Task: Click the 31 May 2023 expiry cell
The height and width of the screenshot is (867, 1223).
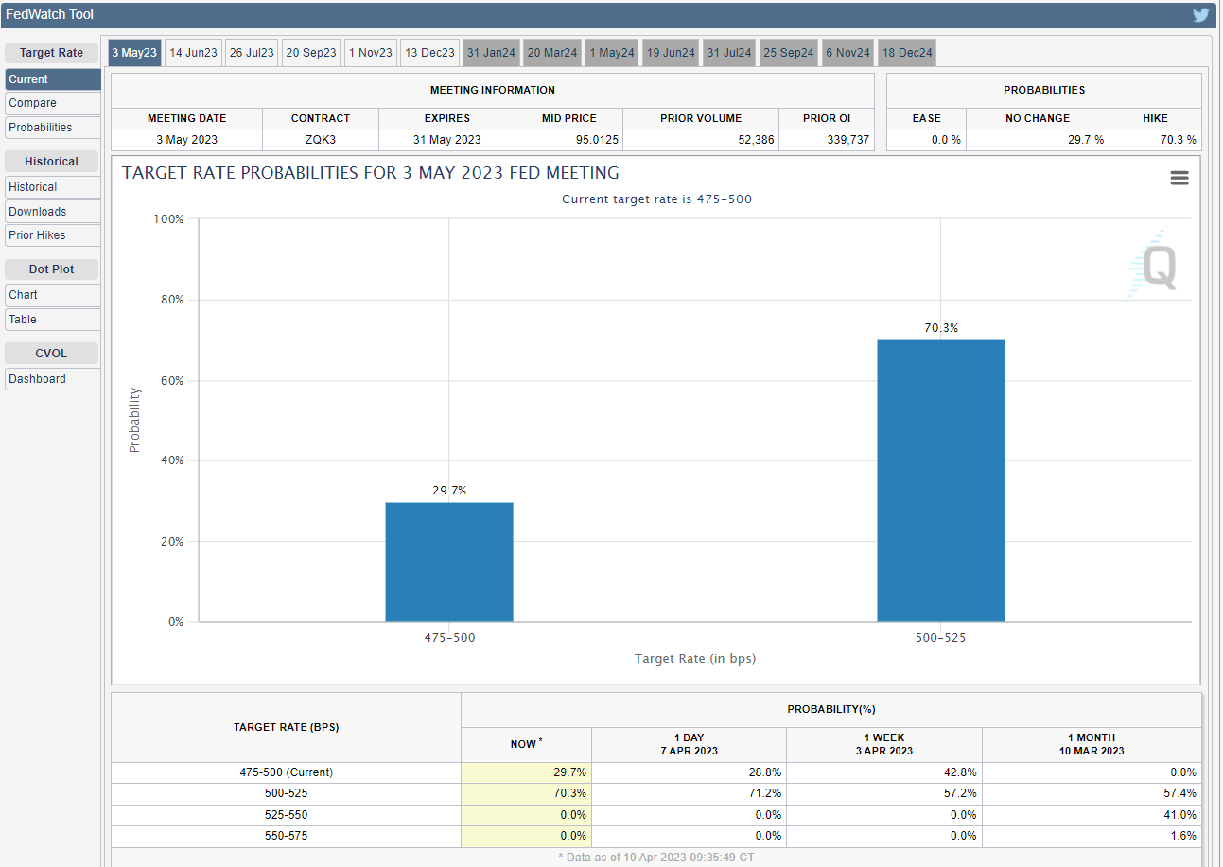Action: 446,140
